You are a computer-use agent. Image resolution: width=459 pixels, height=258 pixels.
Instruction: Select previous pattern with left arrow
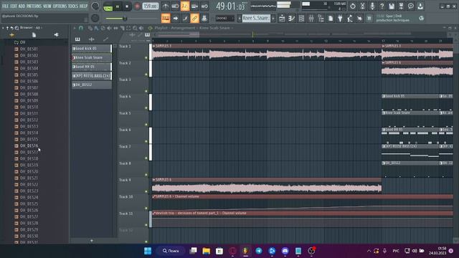point(239,18)
